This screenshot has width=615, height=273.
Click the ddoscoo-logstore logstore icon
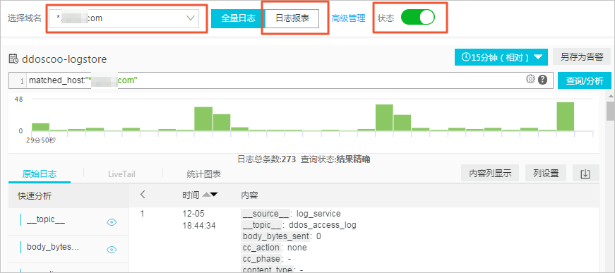pyautogui.click(x=13, y=59)
